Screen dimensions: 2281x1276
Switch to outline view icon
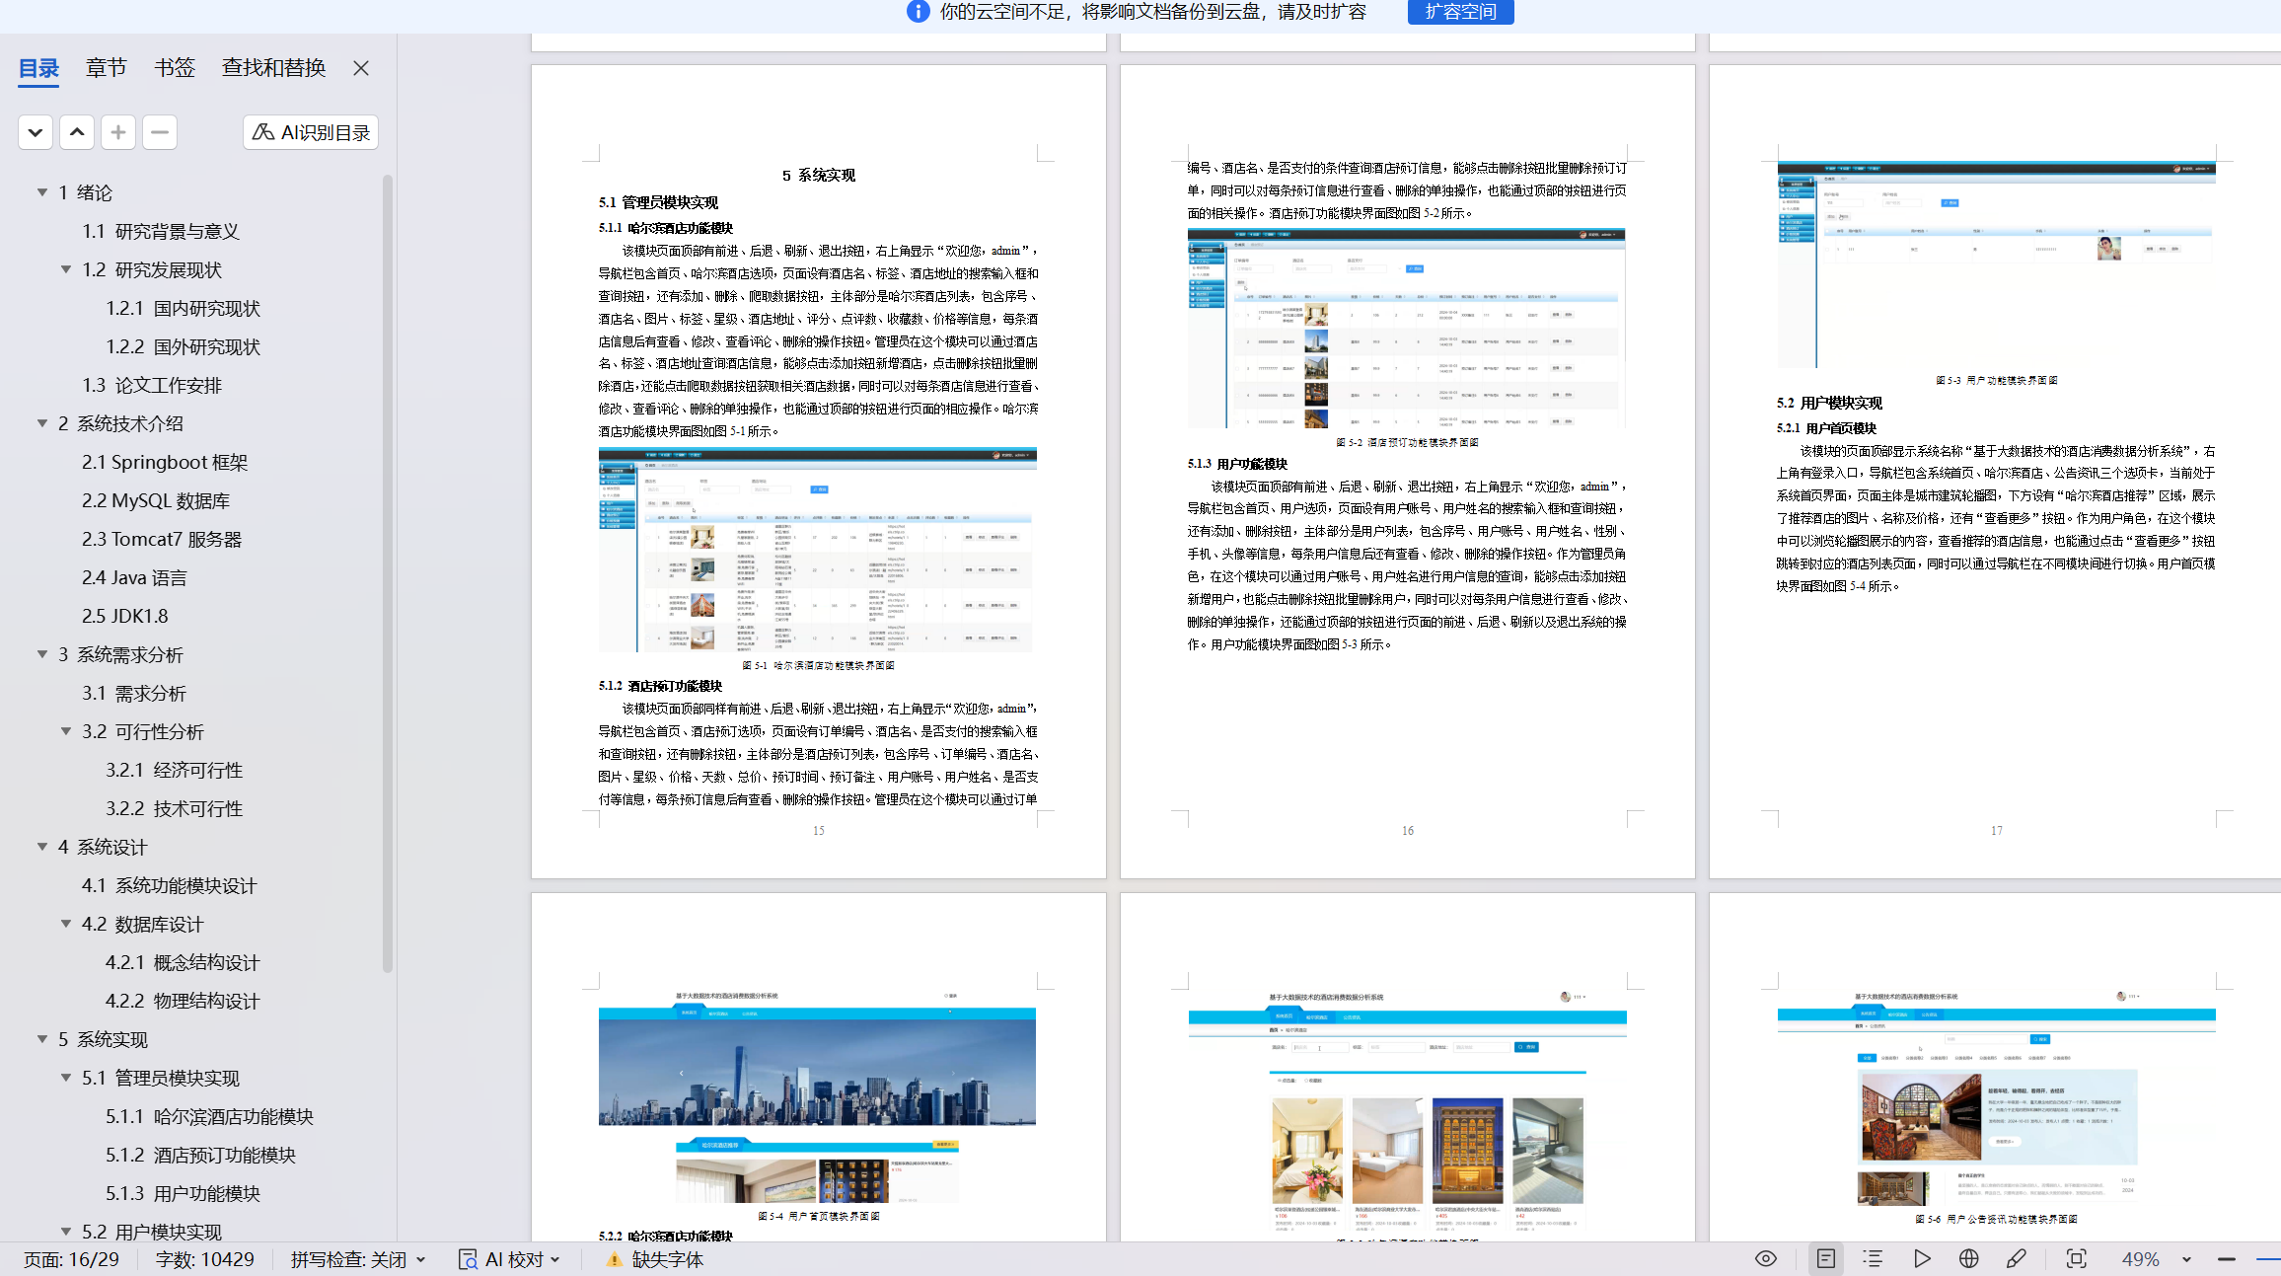pyautogui.click(x=1873, y=1259)
